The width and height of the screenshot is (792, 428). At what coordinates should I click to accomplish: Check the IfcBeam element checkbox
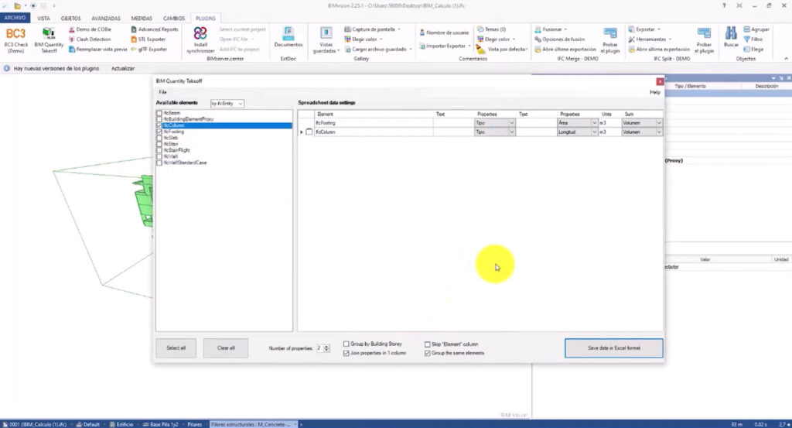coord(159,113)
